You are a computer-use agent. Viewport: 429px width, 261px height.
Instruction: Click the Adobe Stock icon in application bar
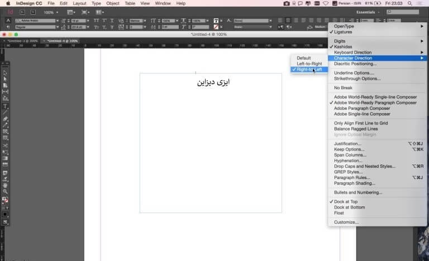33,12
